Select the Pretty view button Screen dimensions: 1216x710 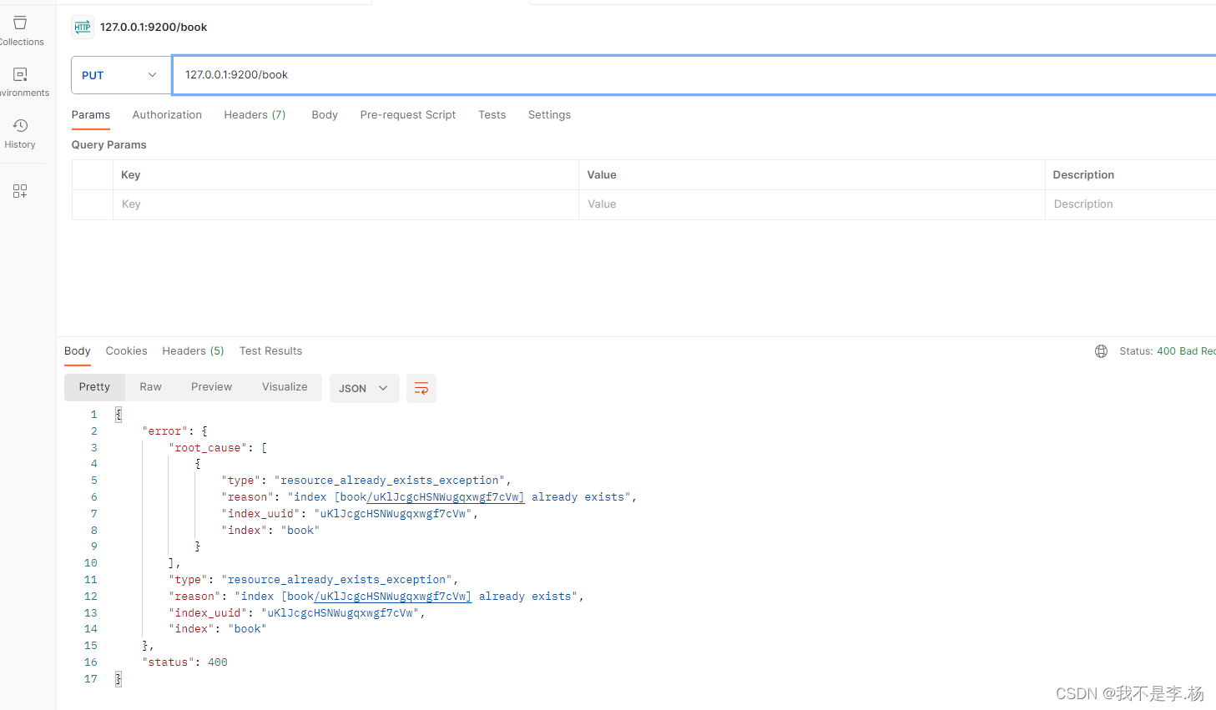click(94, 387)
